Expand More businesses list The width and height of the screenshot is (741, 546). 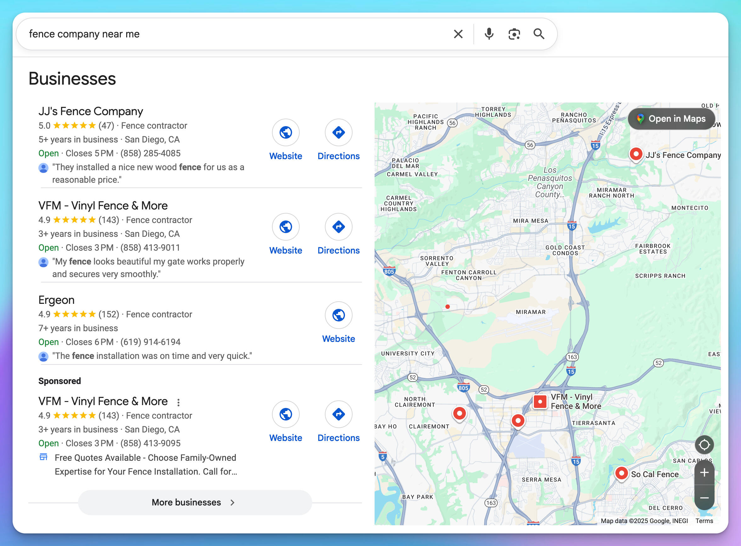[195, 502]
